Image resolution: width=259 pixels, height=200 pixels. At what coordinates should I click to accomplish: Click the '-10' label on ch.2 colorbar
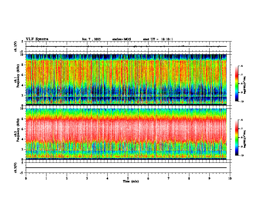point(242,156)
